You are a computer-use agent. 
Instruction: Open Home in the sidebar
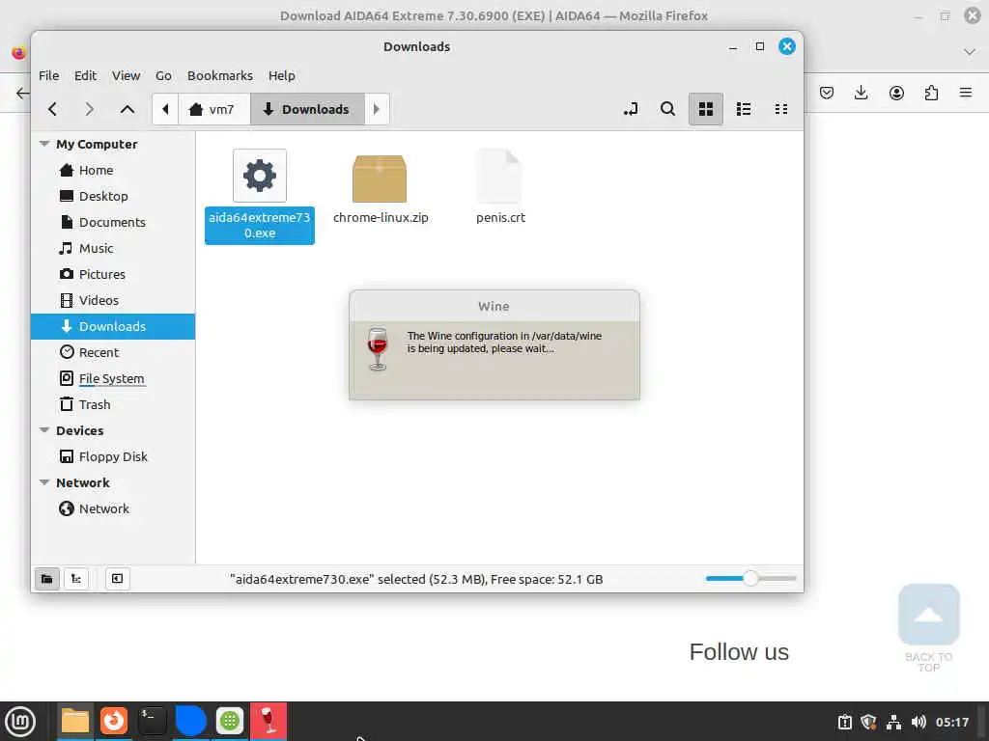click(x=113, y=170)
